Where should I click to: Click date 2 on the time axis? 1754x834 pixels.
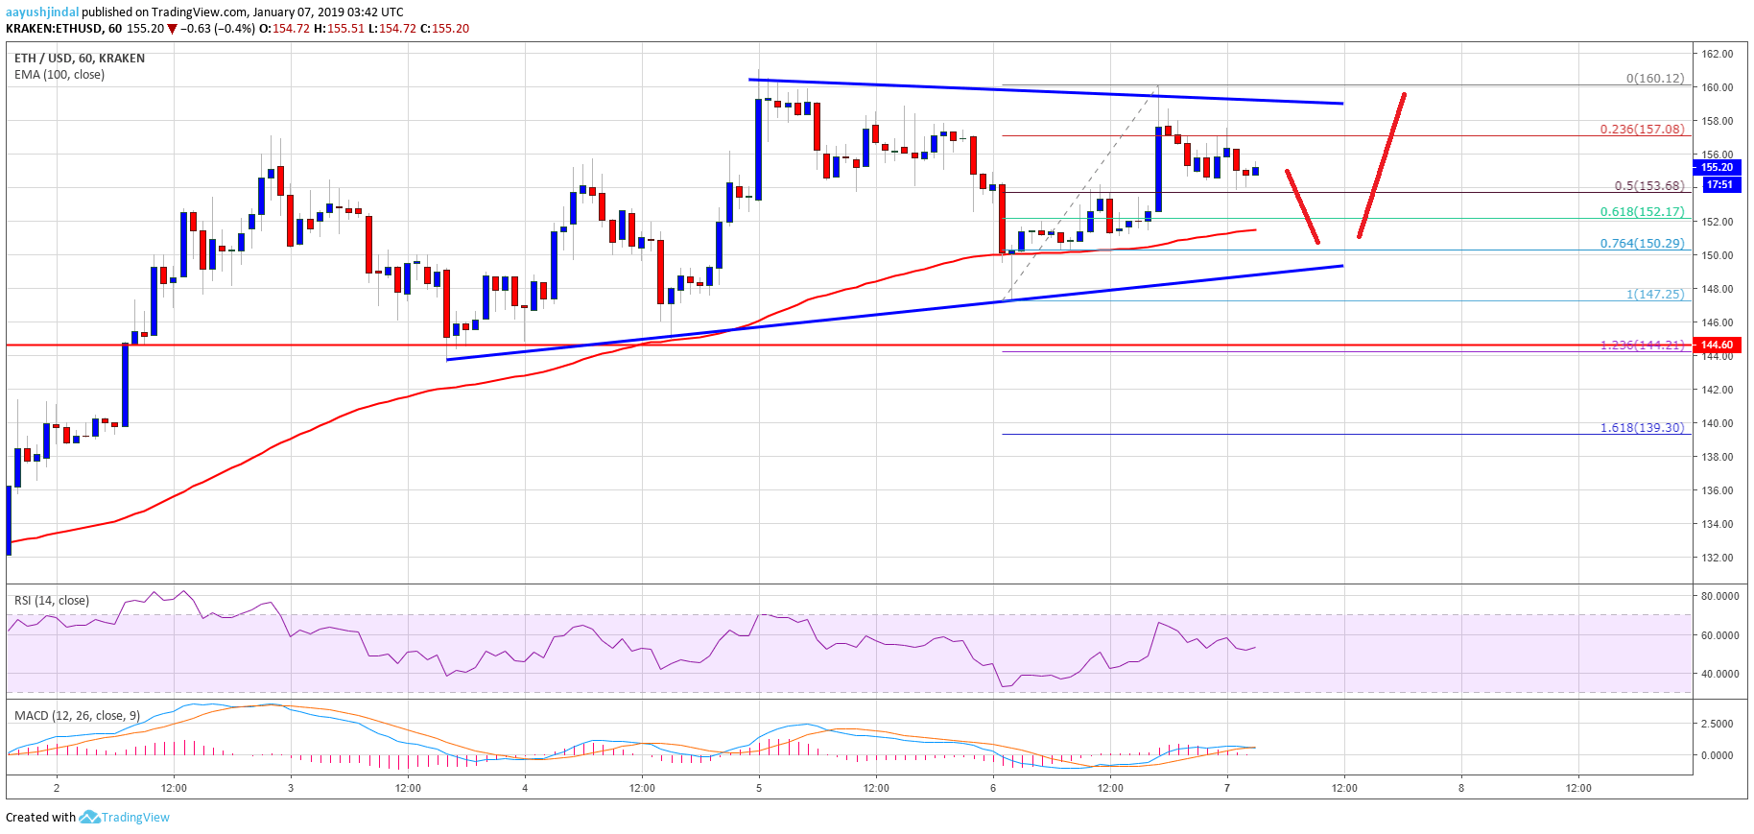[57, 788]
